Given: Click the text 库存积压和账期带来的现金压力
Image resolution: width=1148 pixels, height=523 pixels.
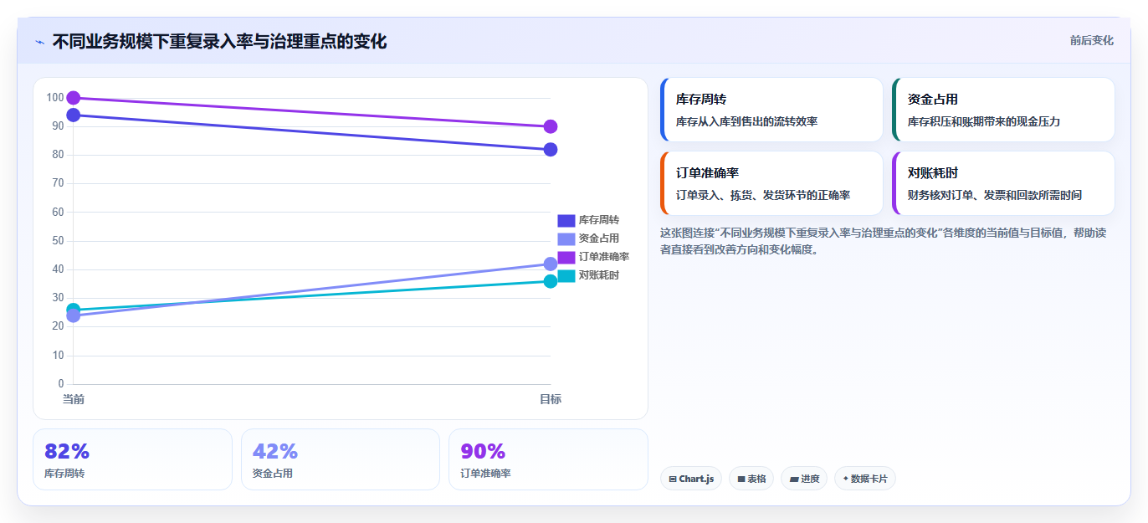Looking at the screenshot, I should pos(984,121).
